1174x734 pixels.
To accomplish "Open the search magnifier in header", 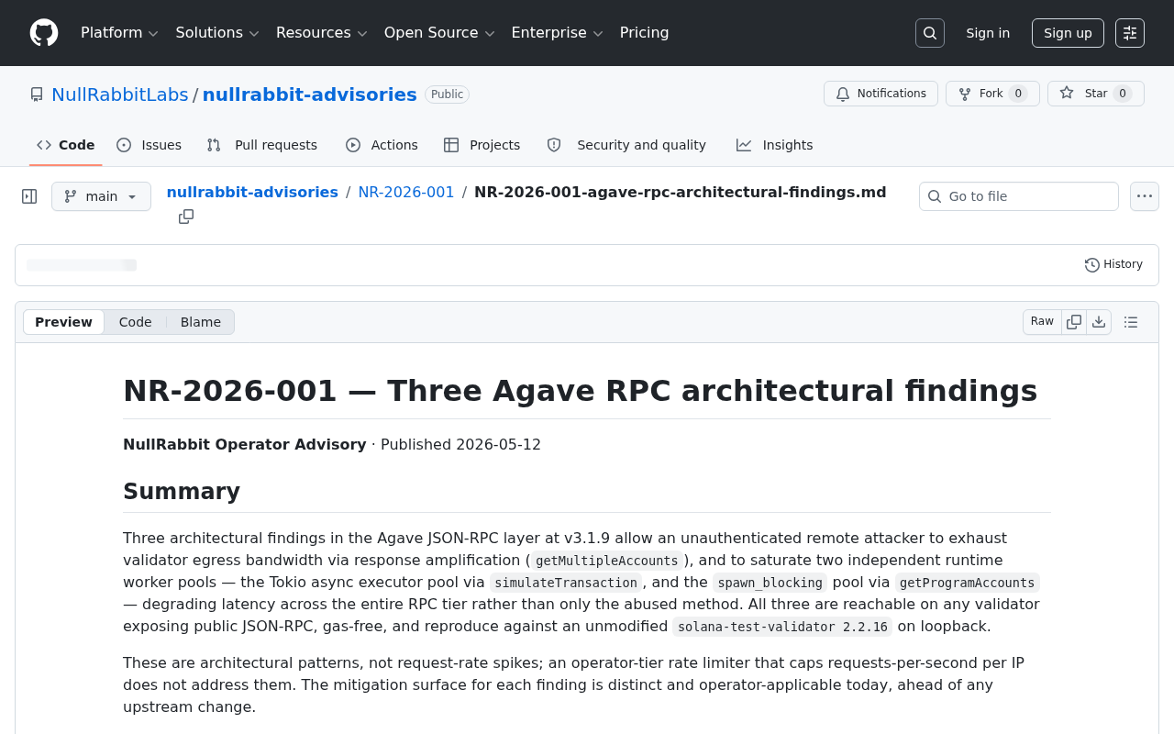I will (930, 33).
